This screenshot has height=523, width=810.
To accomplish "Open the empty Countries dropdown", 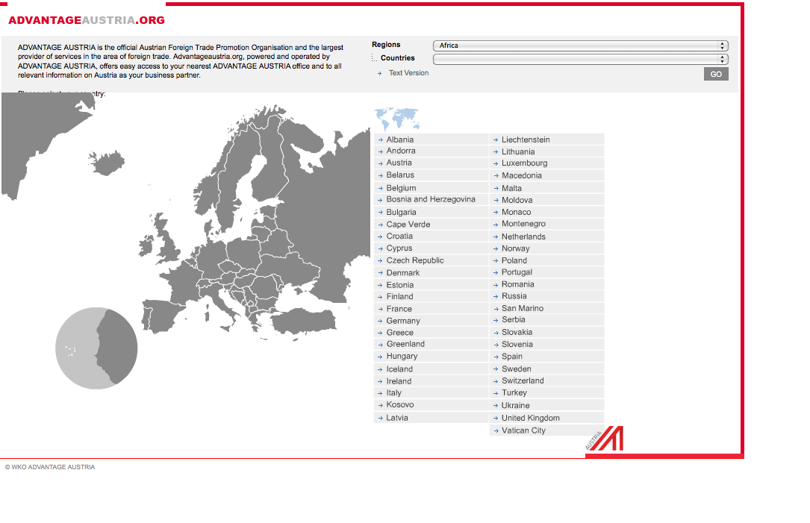I will (x=580, y=59).
